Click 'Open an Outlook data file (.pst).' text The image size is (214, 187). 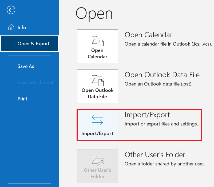tap(158, 84)
